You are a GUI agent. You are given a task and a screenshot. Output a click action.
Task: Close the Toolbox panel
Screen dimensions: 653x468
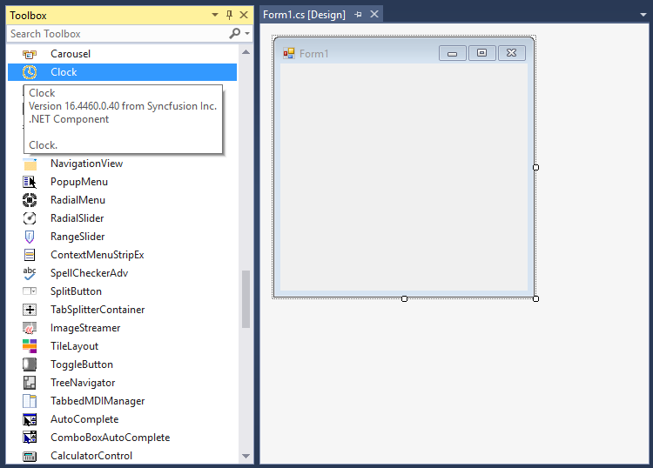244,15
